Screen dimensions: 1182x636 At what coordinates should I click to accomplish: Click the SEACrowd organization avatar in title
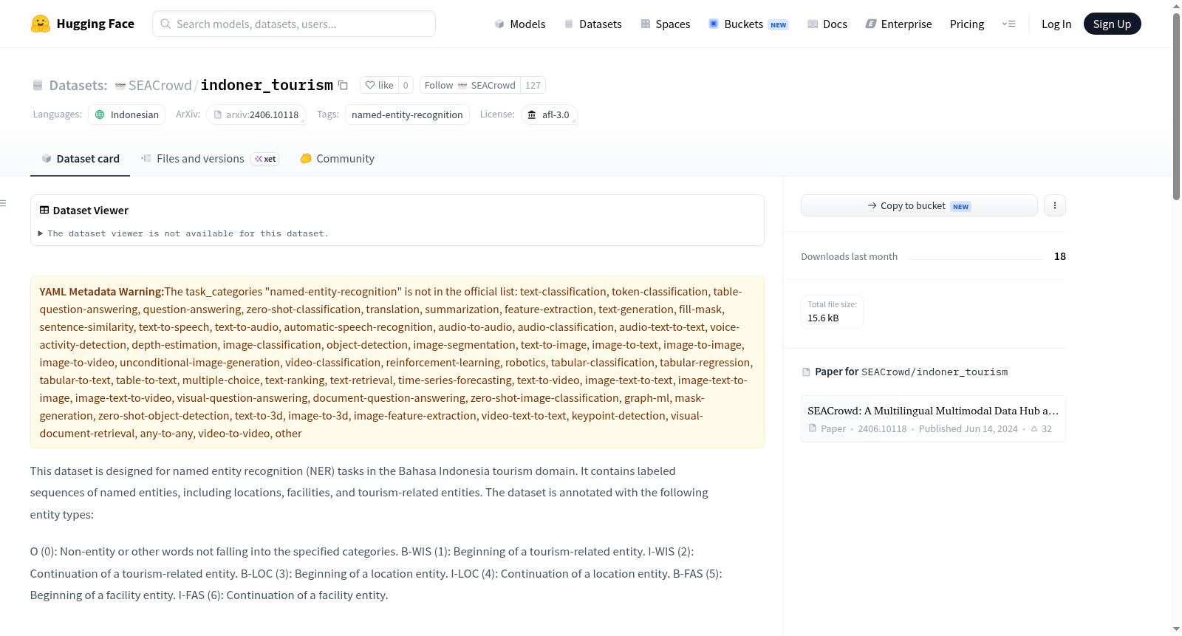120,86
